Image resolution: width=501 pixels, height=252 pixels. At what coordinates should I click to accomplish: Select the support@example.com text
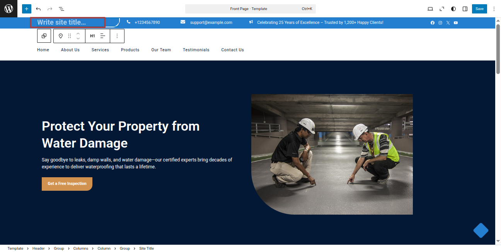coord(211,23)
